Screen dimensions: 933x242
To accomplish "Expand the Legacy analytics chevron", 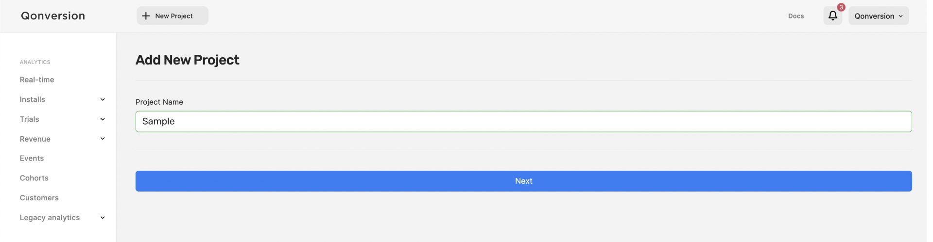I will click(x=103, y=218).
